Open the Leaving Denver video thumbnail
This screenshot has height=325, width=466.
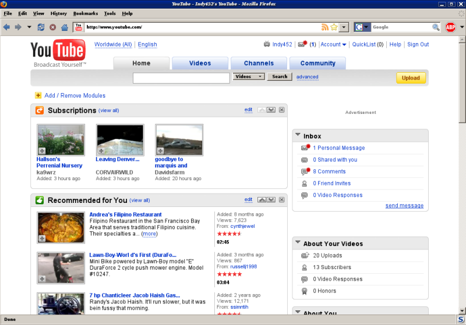(x=120, y=140)
